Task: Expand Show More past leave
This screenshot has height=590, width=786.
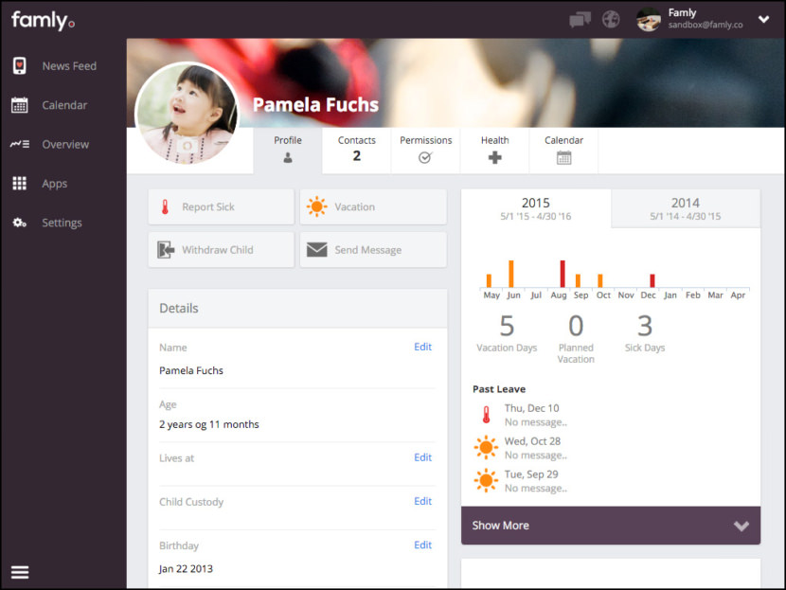Action: point(611,526)
